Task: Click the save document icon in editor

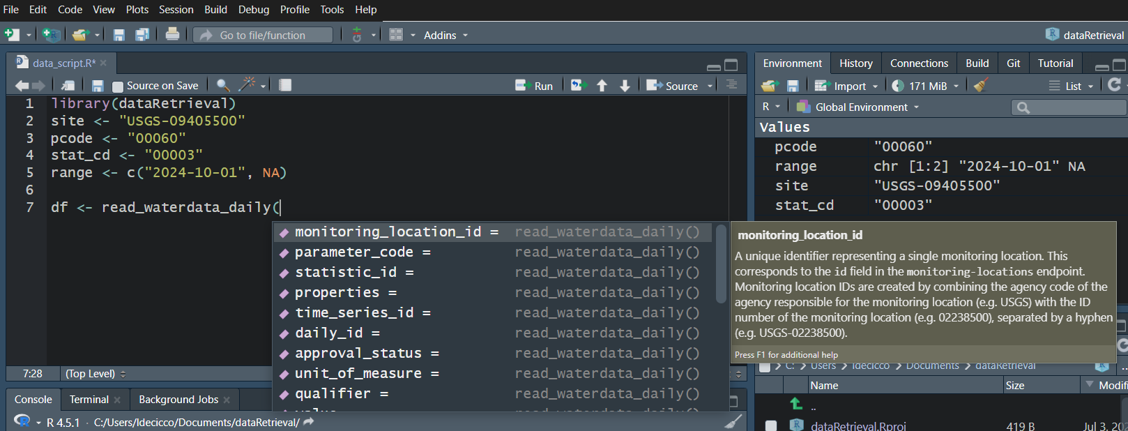Action: (98, 86)
